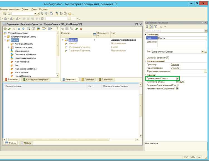Viewport: 209px width, 161px height.
Task: Open the Справка menu
Action: pos(43,9)
